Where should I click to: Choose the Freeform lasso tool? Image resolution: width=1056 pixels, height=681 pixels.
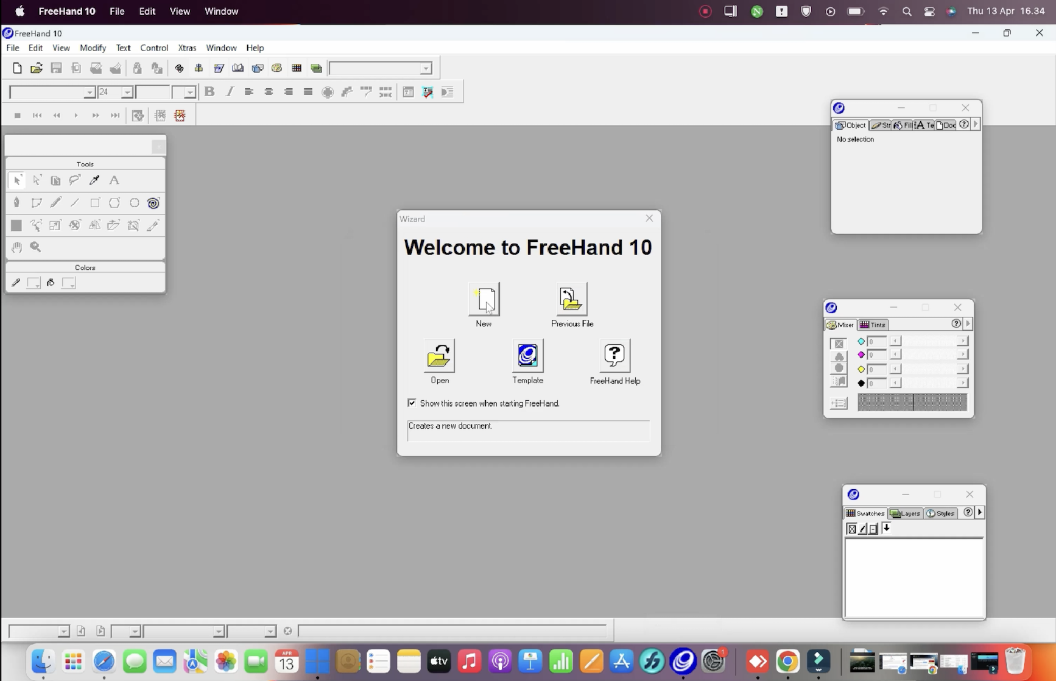point(75,180)
